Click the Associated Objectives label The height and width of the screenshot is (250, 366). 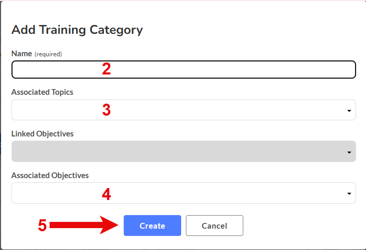click(x=50, y=176)
